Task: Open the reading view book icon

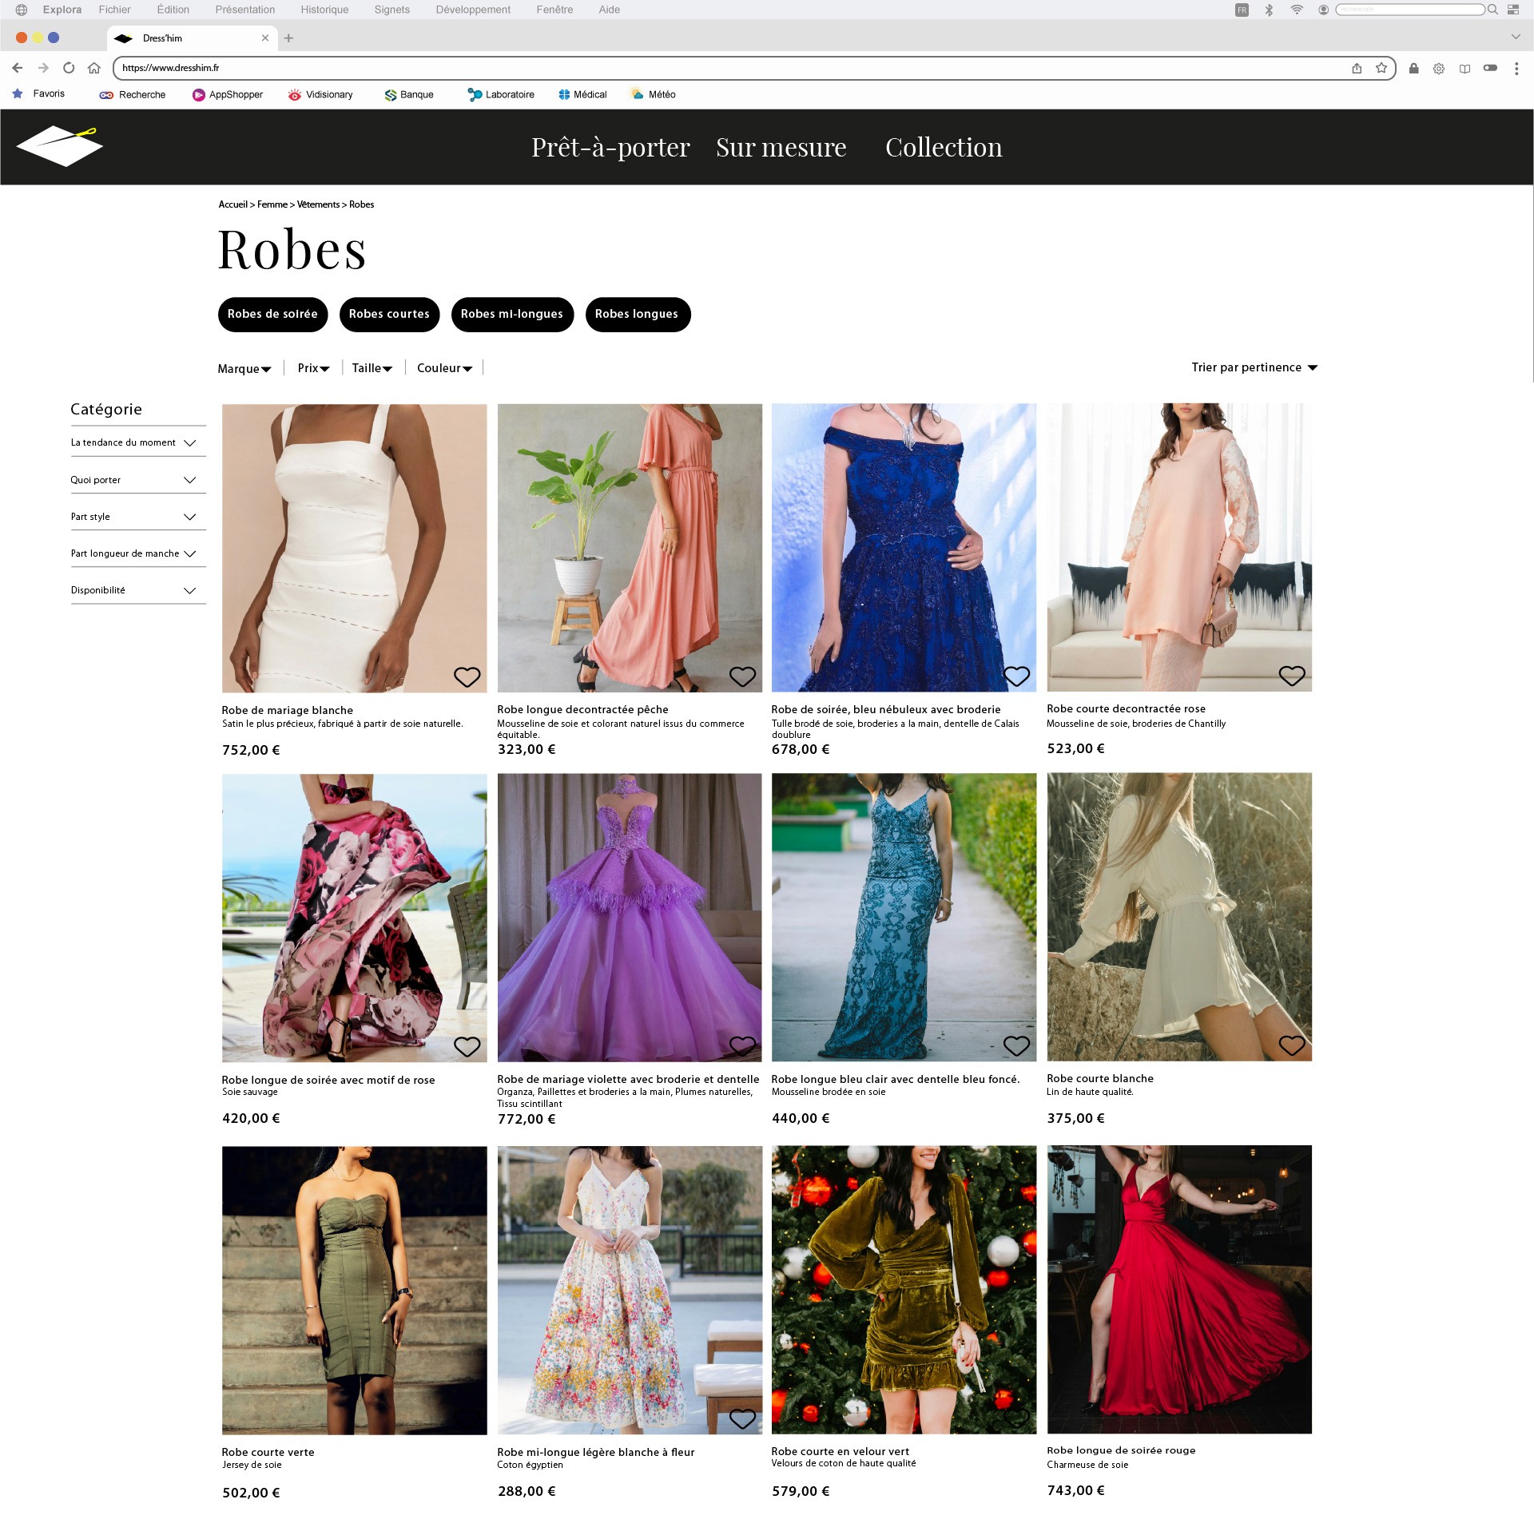Action: pyautogui.click(x=1464, y=69)
